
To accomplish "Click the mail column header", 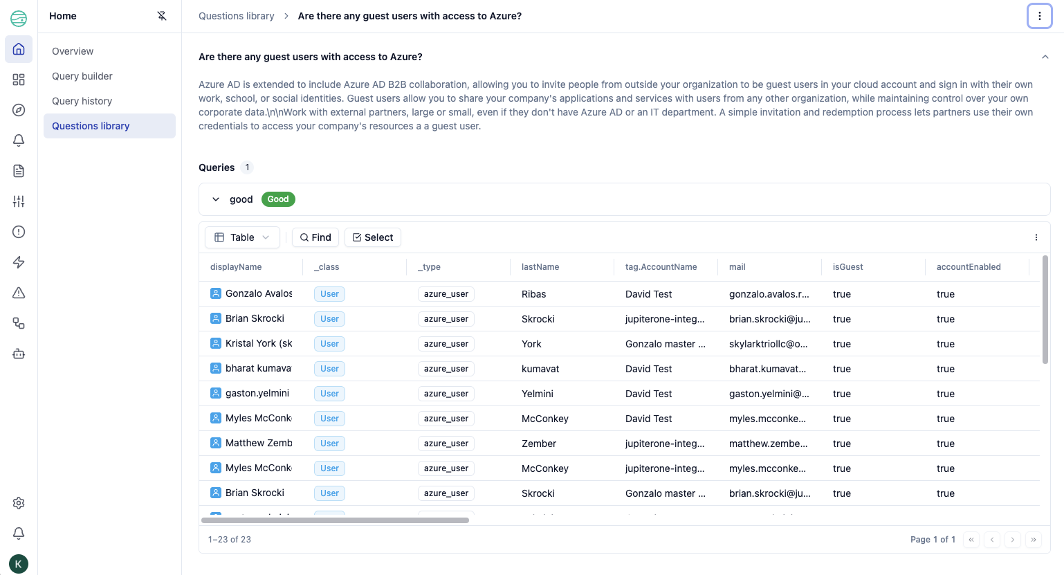I will pyautogui.click(x=737, y=267).
